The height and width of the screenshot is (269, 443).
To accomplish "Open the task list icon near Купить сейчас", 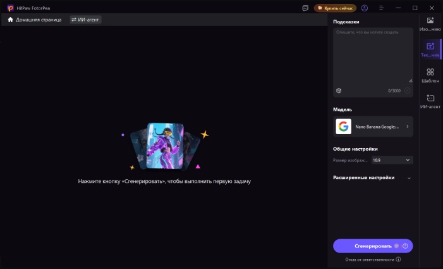I will pos(305,8).
